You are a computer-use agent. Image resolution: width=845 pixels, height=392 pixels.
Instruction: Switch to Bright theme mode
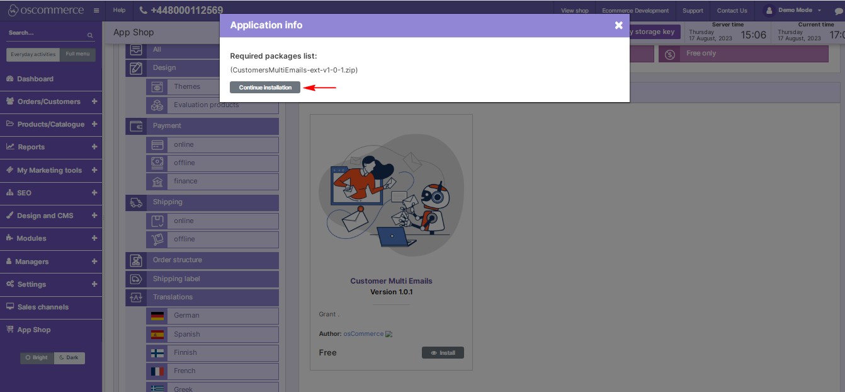[x=37, y=358]
